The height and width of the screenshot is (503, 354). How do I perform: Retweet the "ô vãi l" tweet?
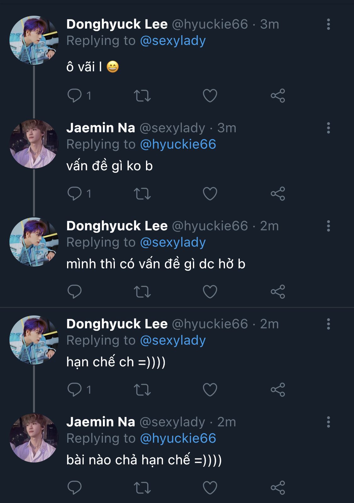pyautogui.click(x=142, y=96)
